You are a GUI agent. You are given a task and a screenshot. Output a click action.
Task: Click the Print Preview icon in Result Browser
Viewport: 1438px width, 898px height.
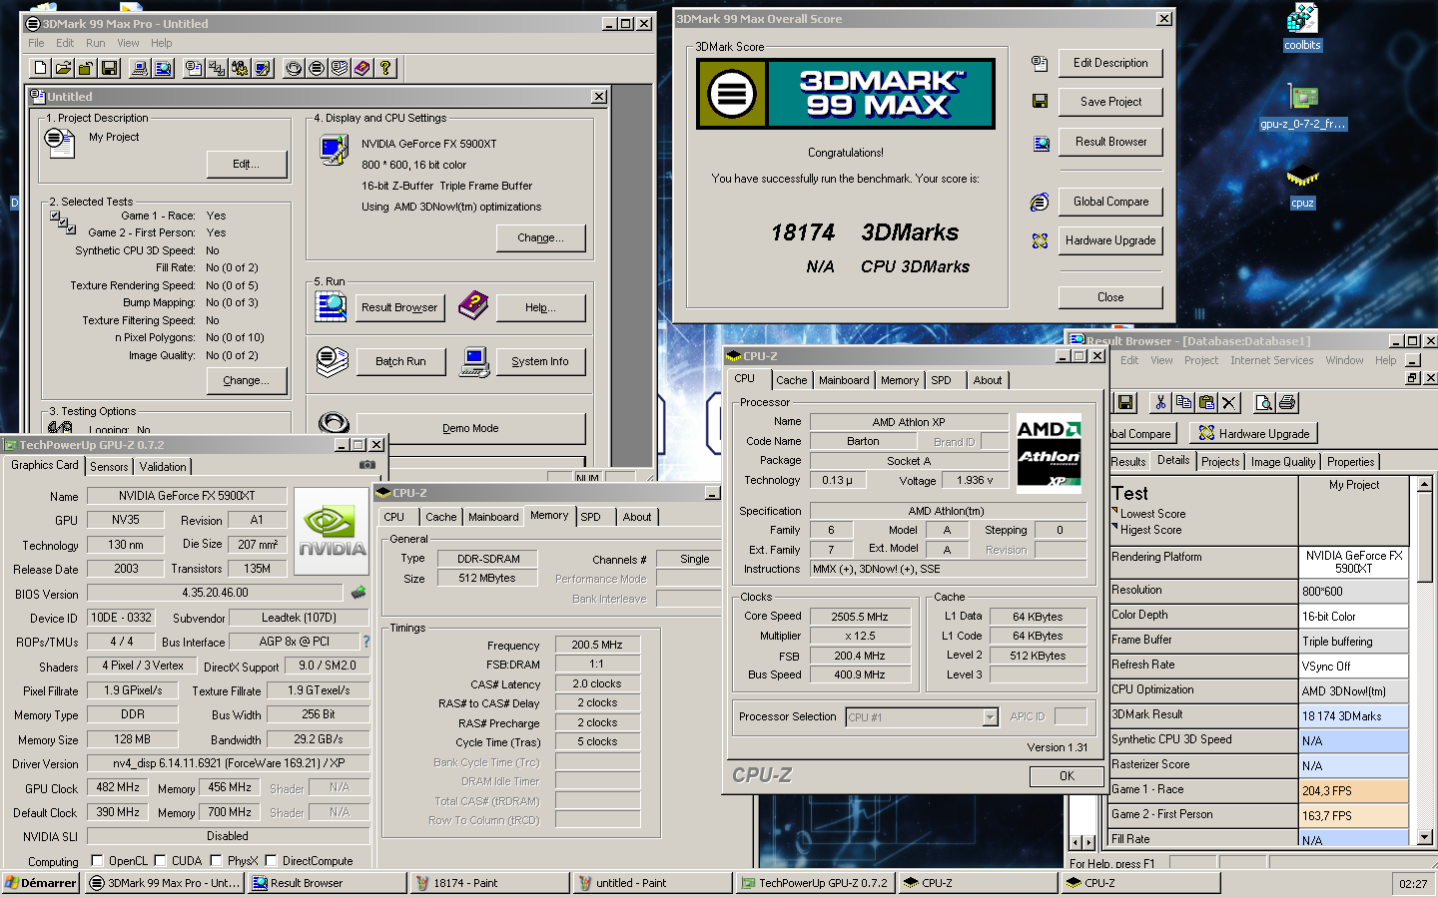tap(1264, 403)
